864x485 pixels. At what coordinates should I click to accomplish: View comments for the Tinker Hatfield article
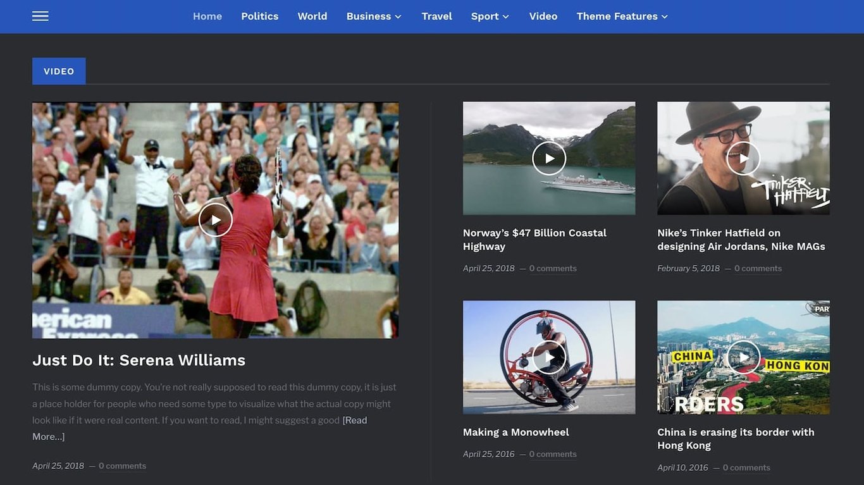[x=758, y=267]
